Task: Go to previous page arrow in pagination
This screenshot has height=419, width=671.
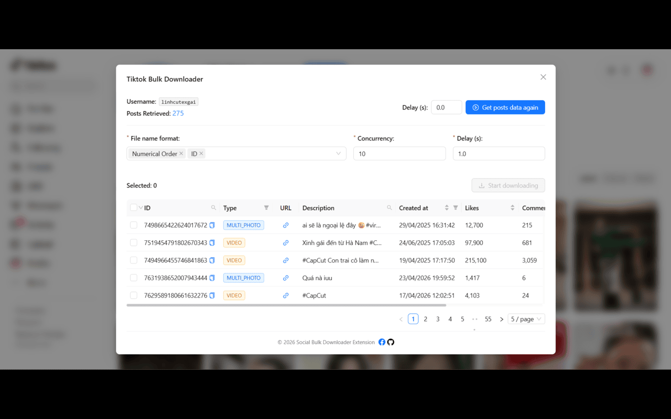Action: (401, 319)
